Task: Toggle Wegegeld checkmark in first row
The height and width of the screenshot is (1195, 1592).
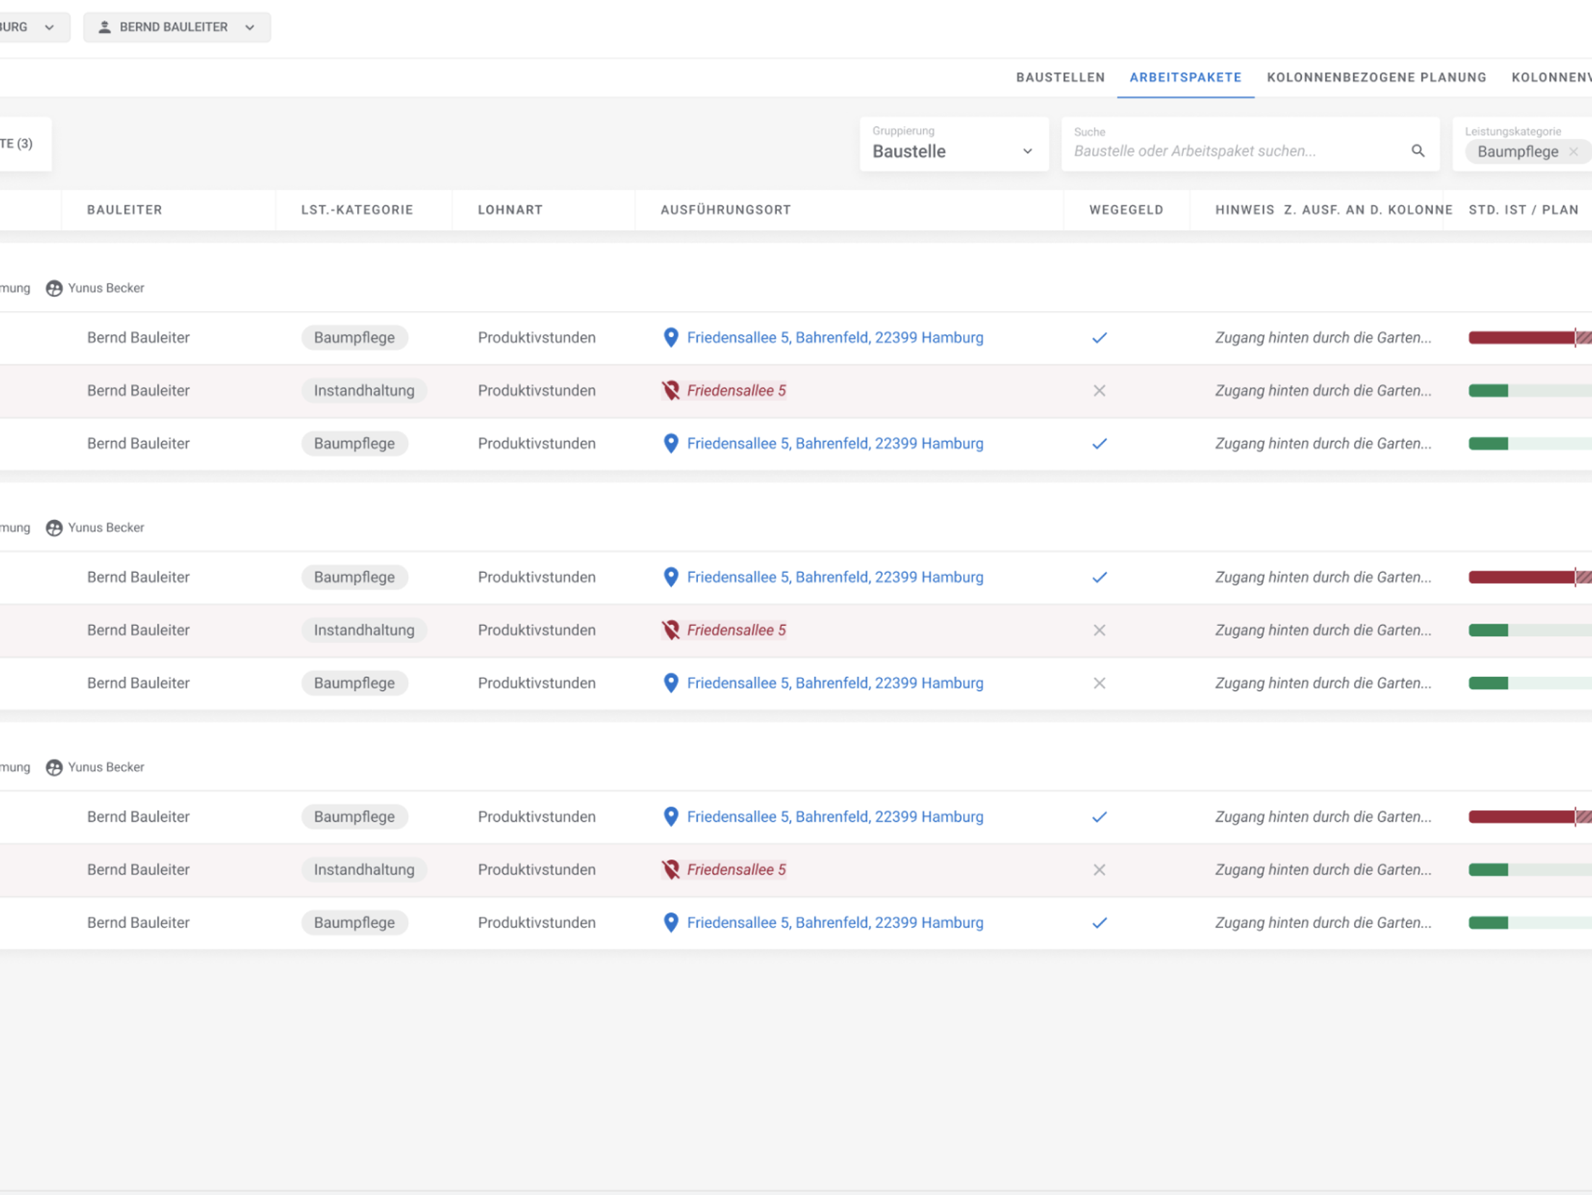Action: coord(1099,338)
